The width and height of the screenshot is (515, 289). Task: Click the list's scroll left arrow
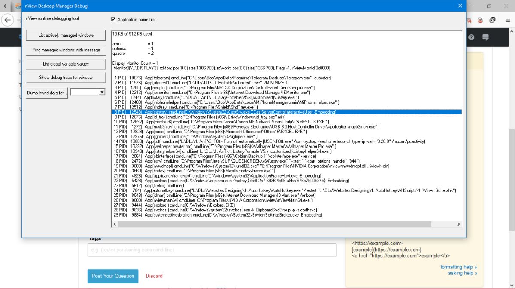point(115,224)
